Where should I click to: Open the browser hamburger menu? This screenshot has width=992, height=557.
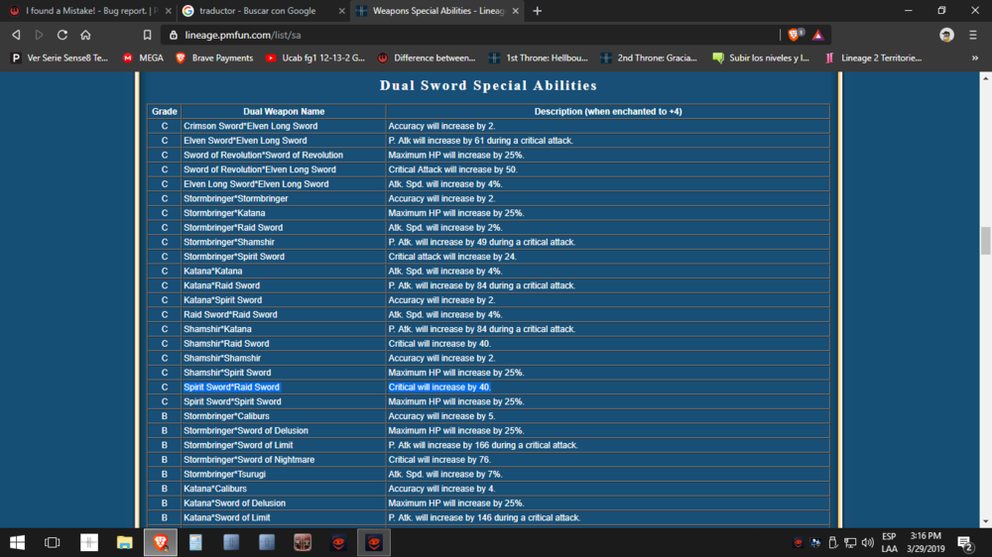(974, 35)
